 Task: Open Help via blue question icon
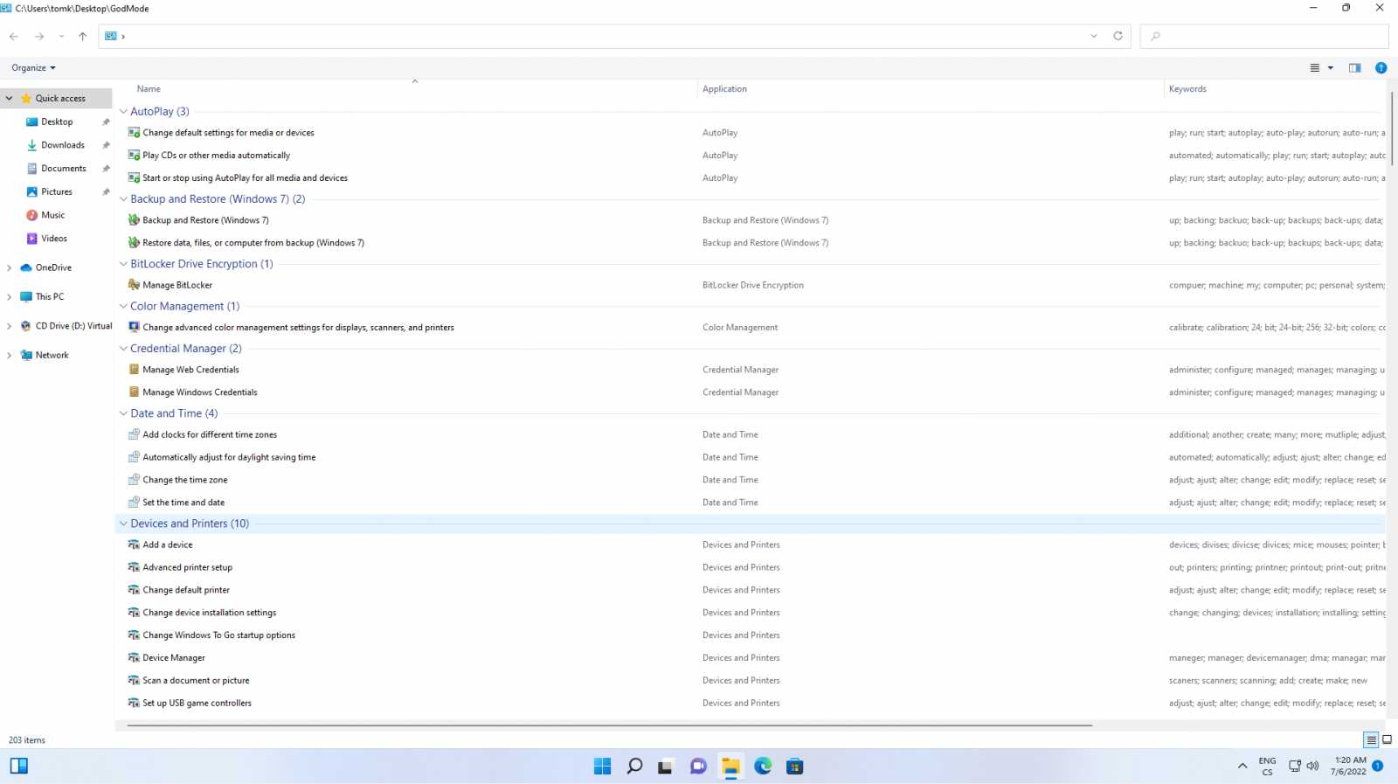click(x=1381, y=67)
